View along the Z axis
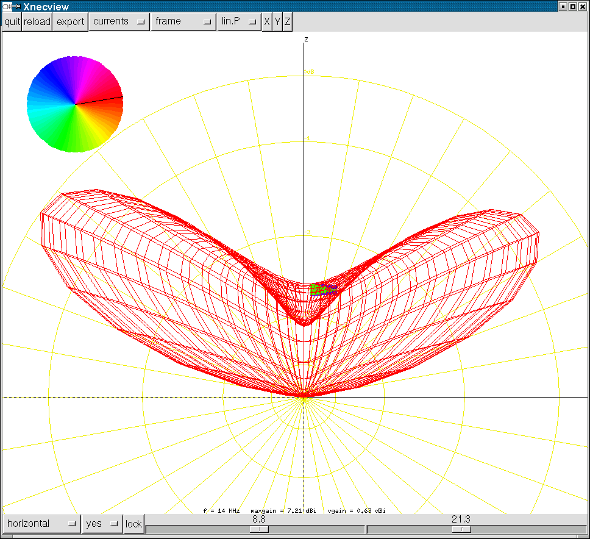 (x=287, y=21)
